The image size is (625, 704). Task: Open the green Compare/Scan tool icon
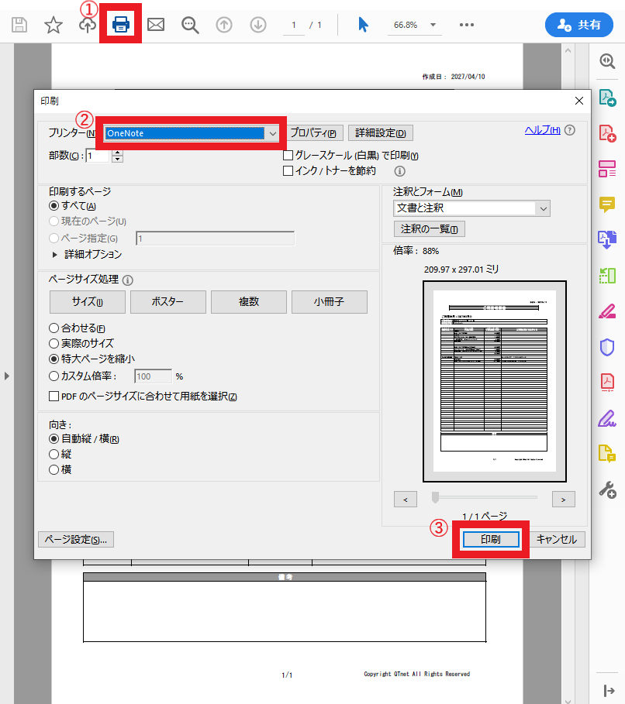[607, 275]
